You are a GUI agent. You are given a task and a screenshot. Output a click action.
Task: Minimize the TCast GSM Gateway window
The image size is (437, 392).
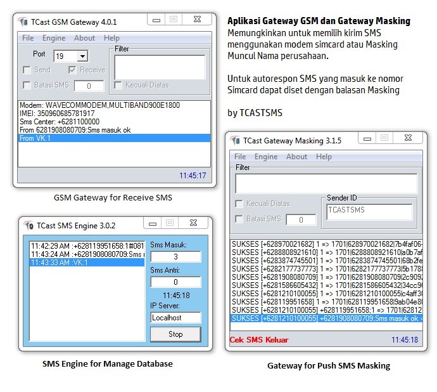point(156,20)
